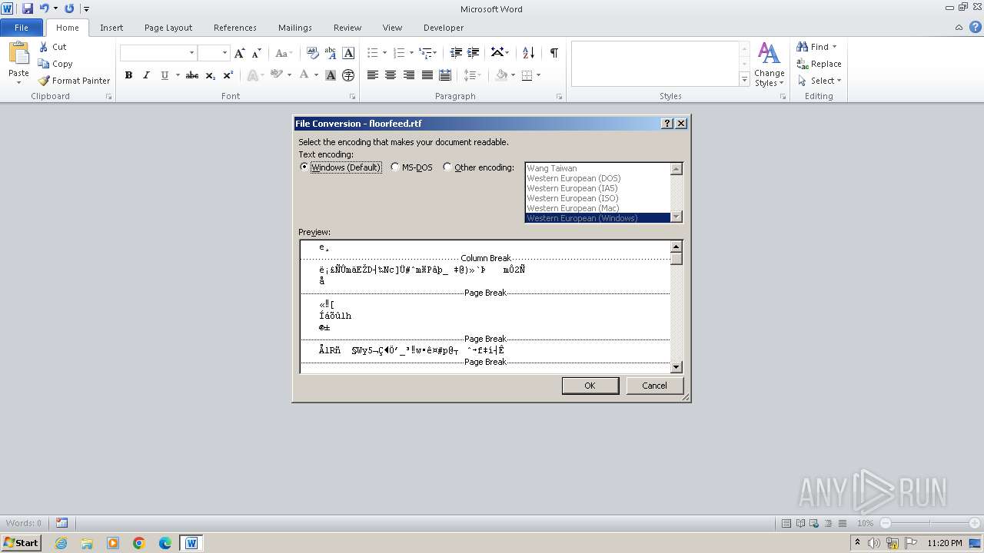Screen dimensions: 984x553
Task: Click the encoding list scroll up arrow
Action: (x=676, y=169)
